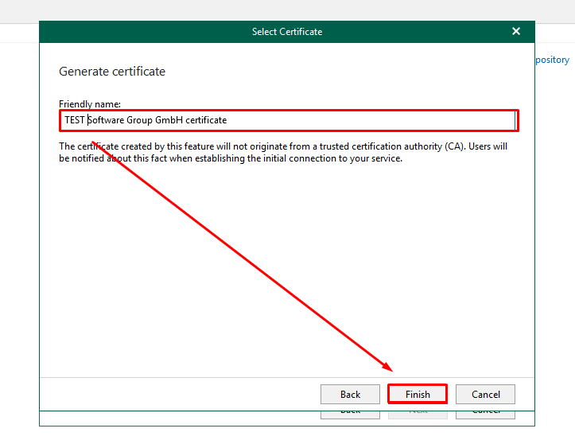Close the Select Certificate window
The image size is (575, 444).
coord(516,31)
